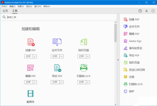Switch to the 主页 tab
This screenshot has width=157, height=106.
click(5, 11)
